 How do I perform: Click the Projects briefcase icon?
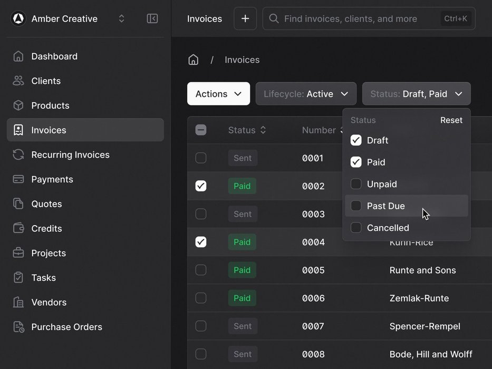pos(18,253)
